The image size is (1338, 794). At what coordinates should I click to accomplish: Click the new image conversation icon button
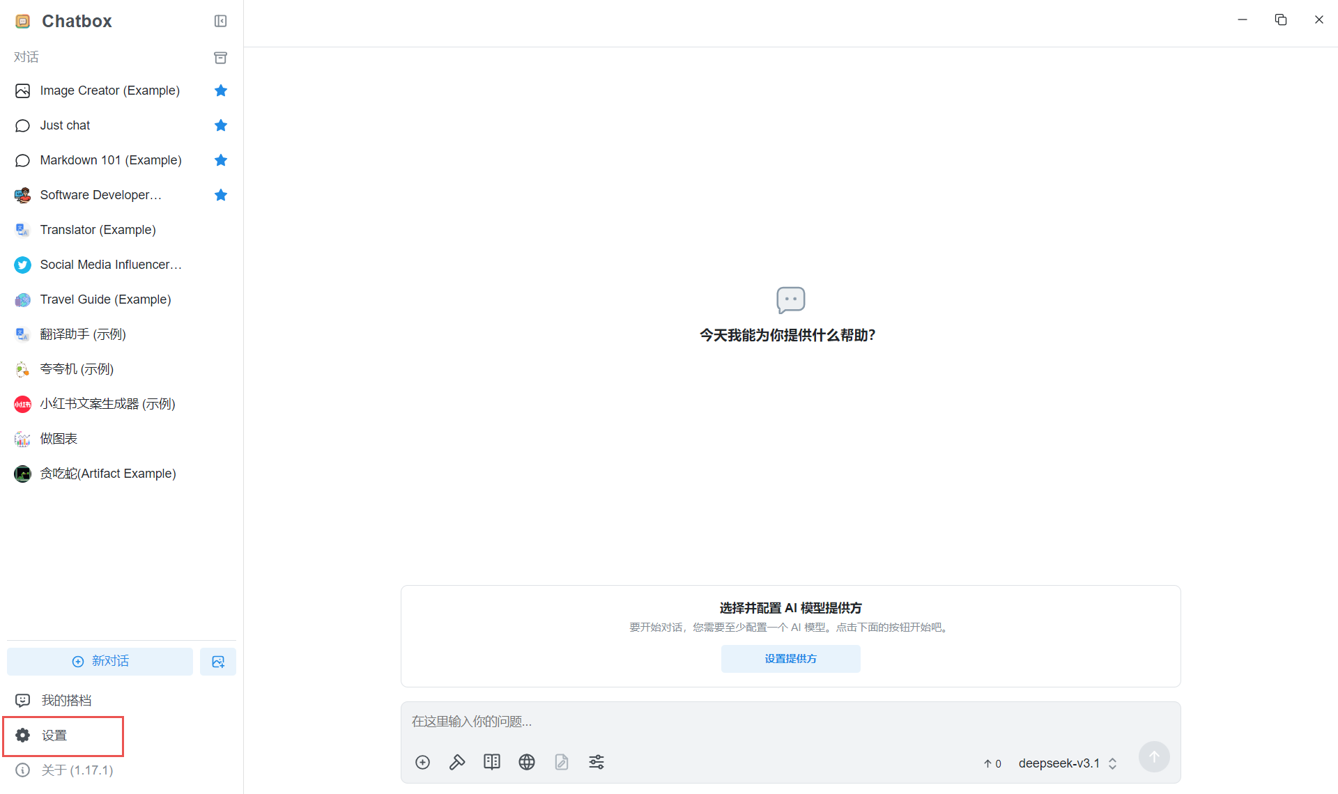point(218,661)
